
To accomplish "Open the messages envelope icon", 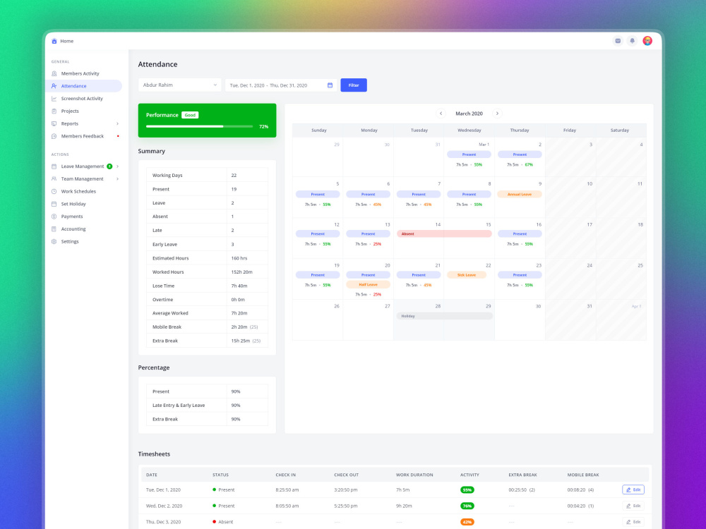I will click(x=618, y=41).
